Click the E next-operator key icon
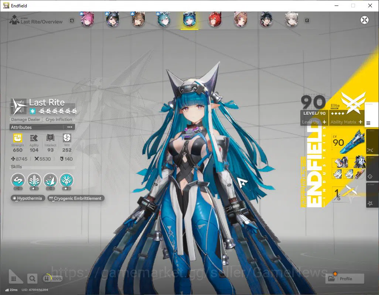 (x=307, y=21)
